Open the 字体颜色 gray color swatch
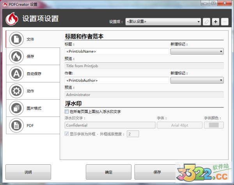 (214, 125)
